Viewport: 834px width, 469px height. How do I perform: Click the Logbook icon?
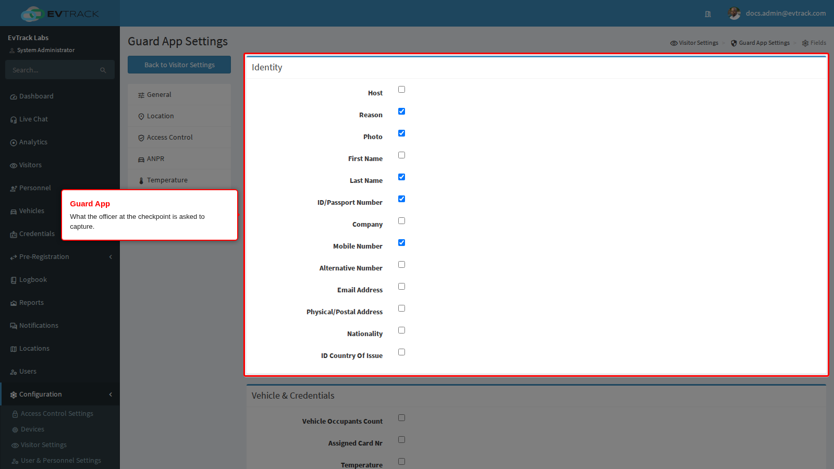point(14,280)
